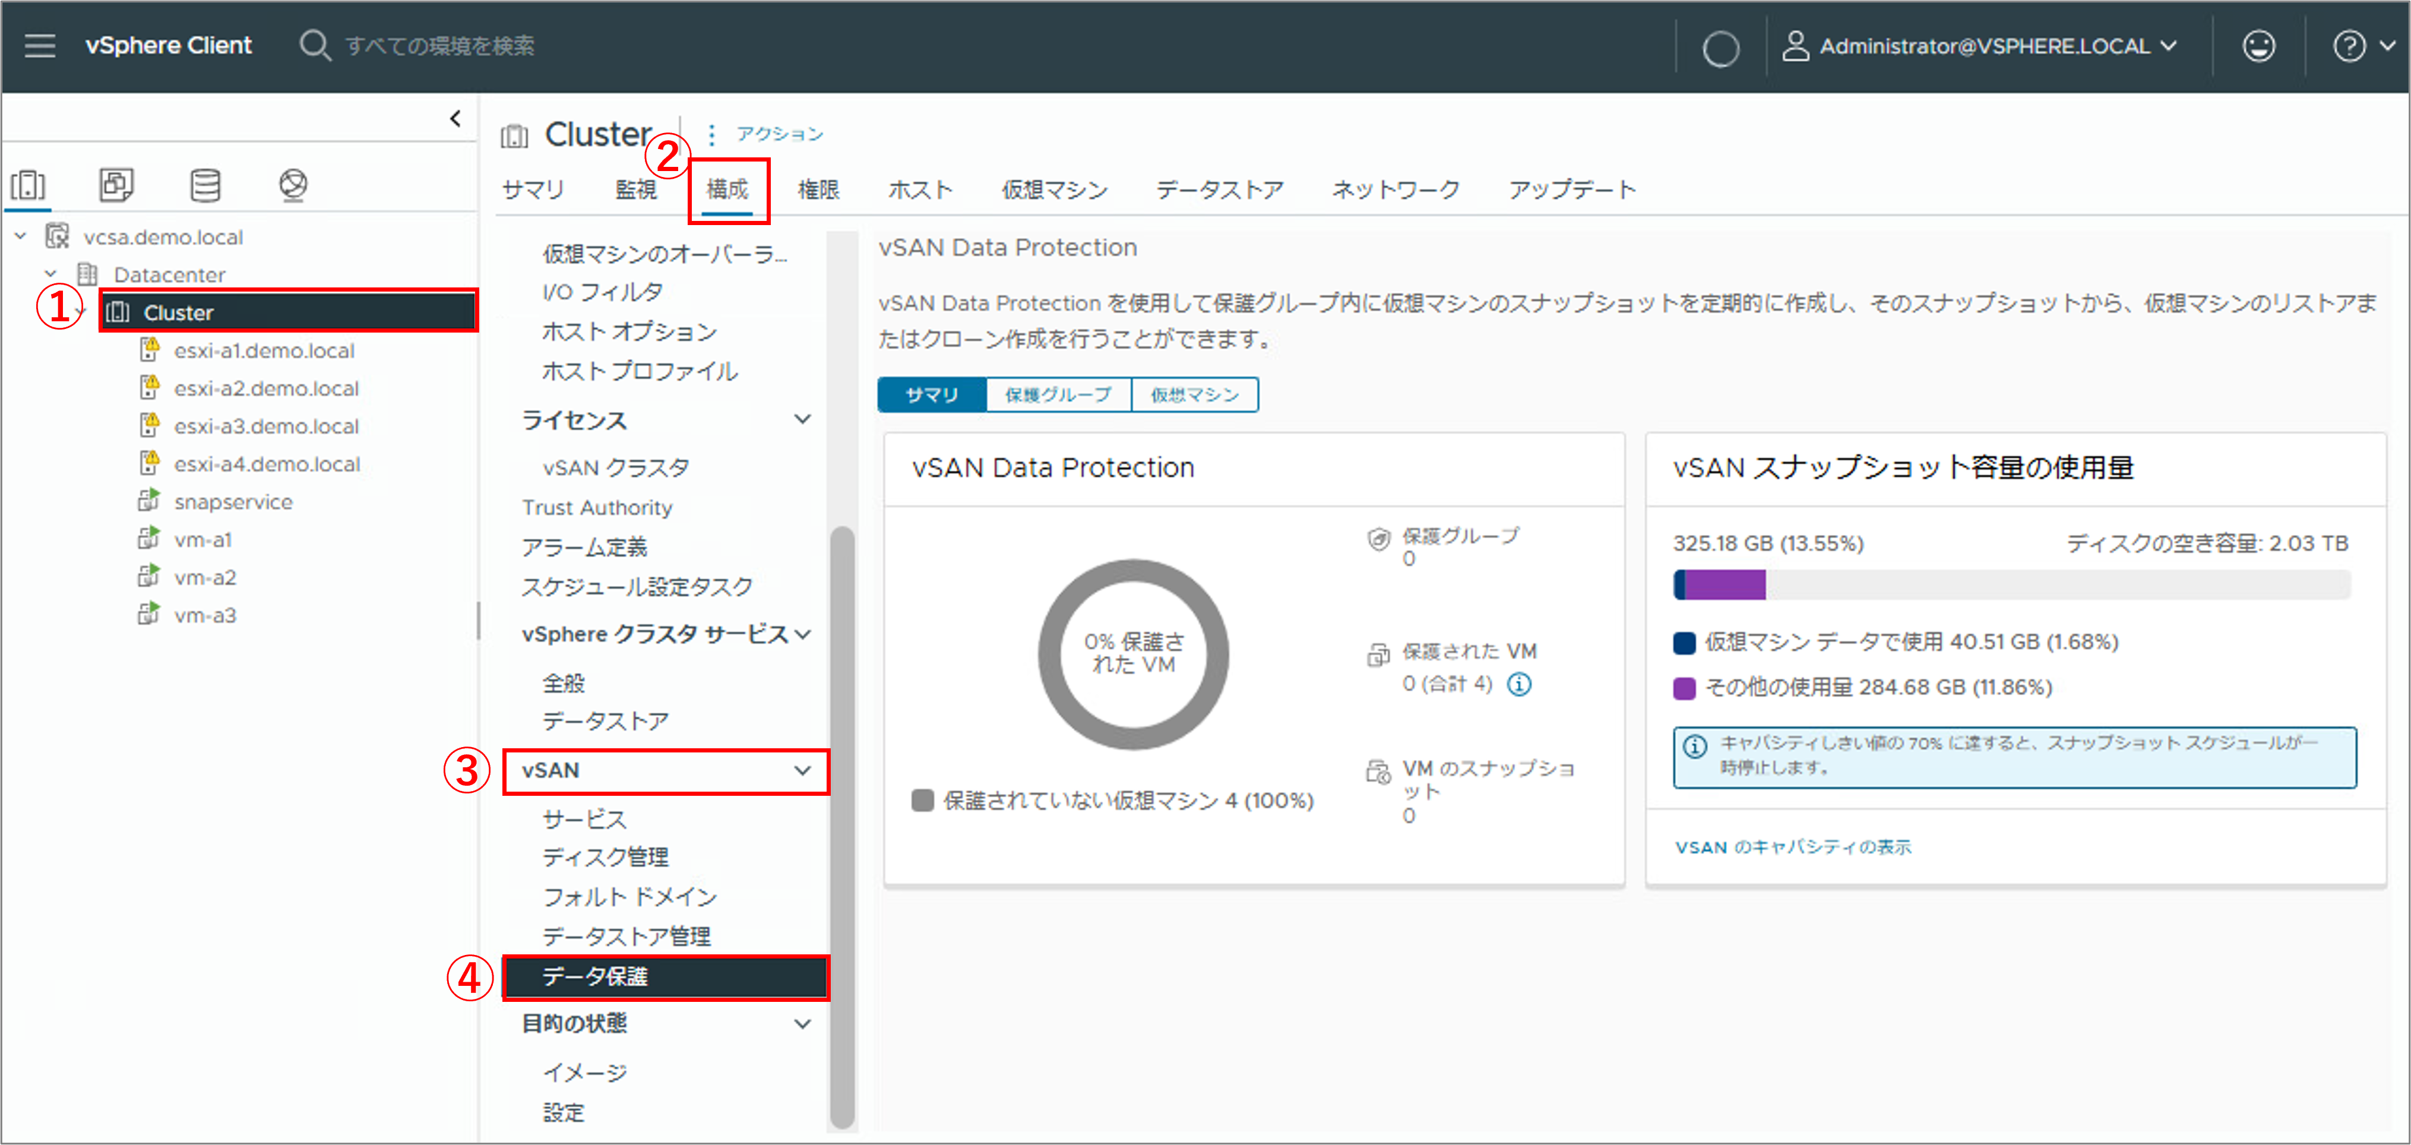Image resolution: width=2411 pixels, height=1145 pixels.
Task: Open the アップデート tab
Action: (x=1572, y=190)
